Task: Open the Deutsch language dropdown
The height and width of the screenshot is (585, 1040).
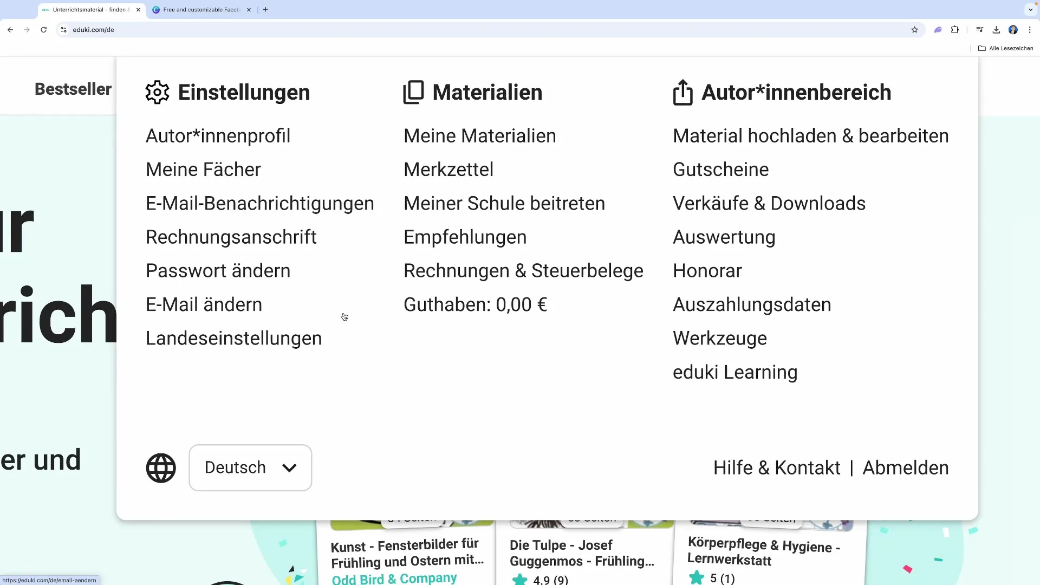Action: [x=250, y=467]
